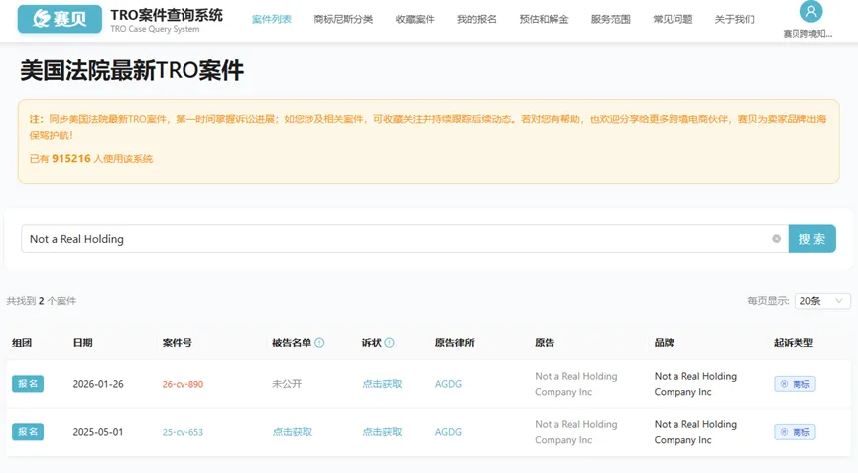This screenshot has height=473, width=858.
Task: Click info icon next to 诉状
Action: pyautogui.click(x=389, y=343)
